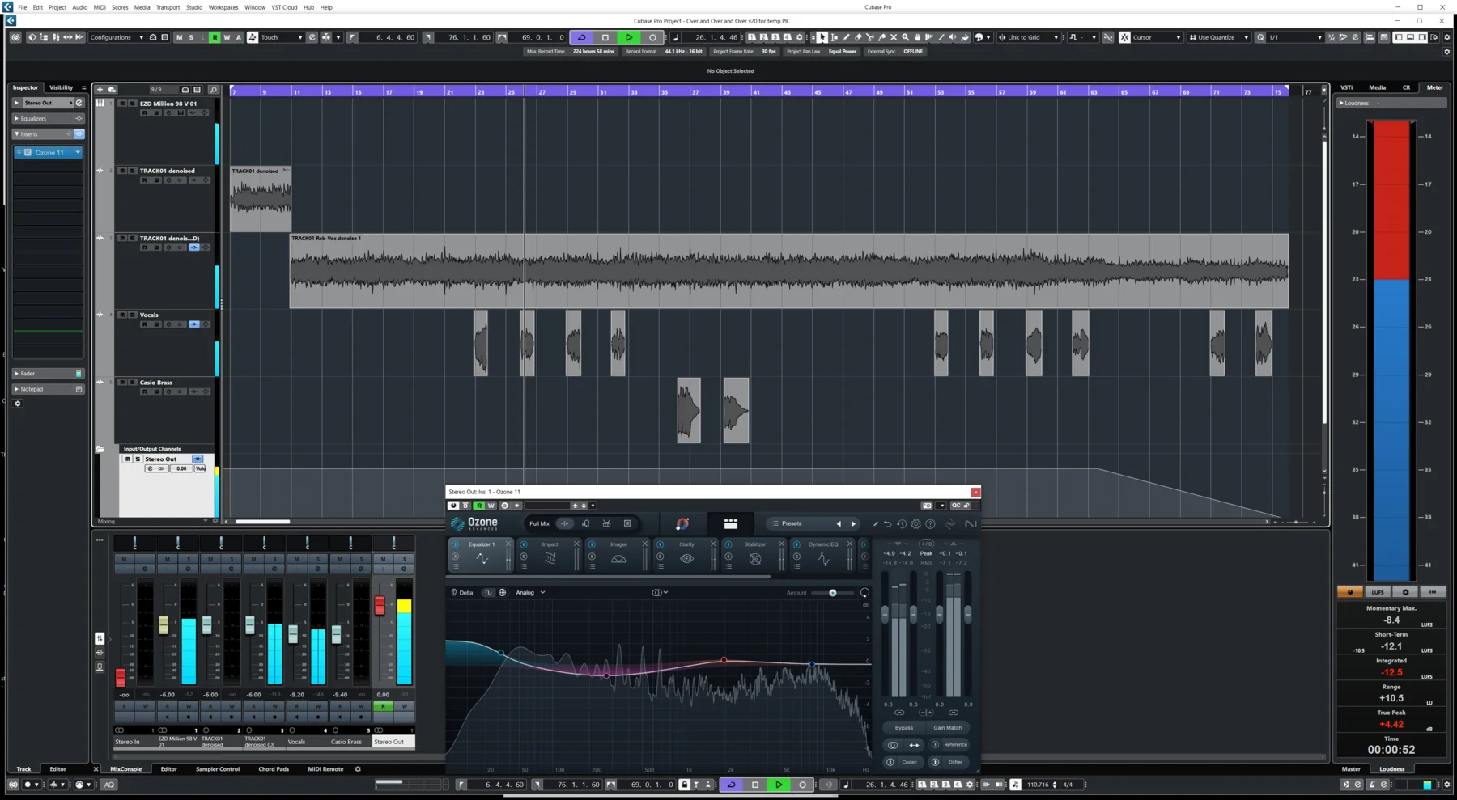
Task: Adjust the Ozone Amount slider knob
Action: pyautogui.click(x=833, y=593)
